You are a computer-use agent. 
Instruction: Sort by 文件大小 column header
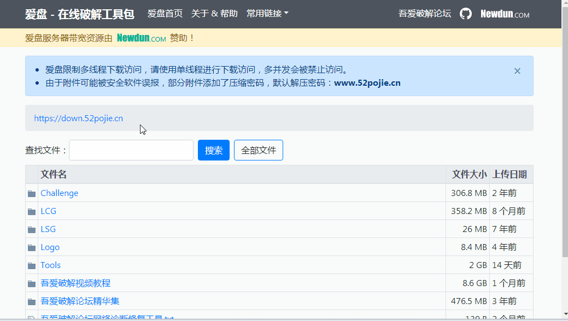click(469, 175)
